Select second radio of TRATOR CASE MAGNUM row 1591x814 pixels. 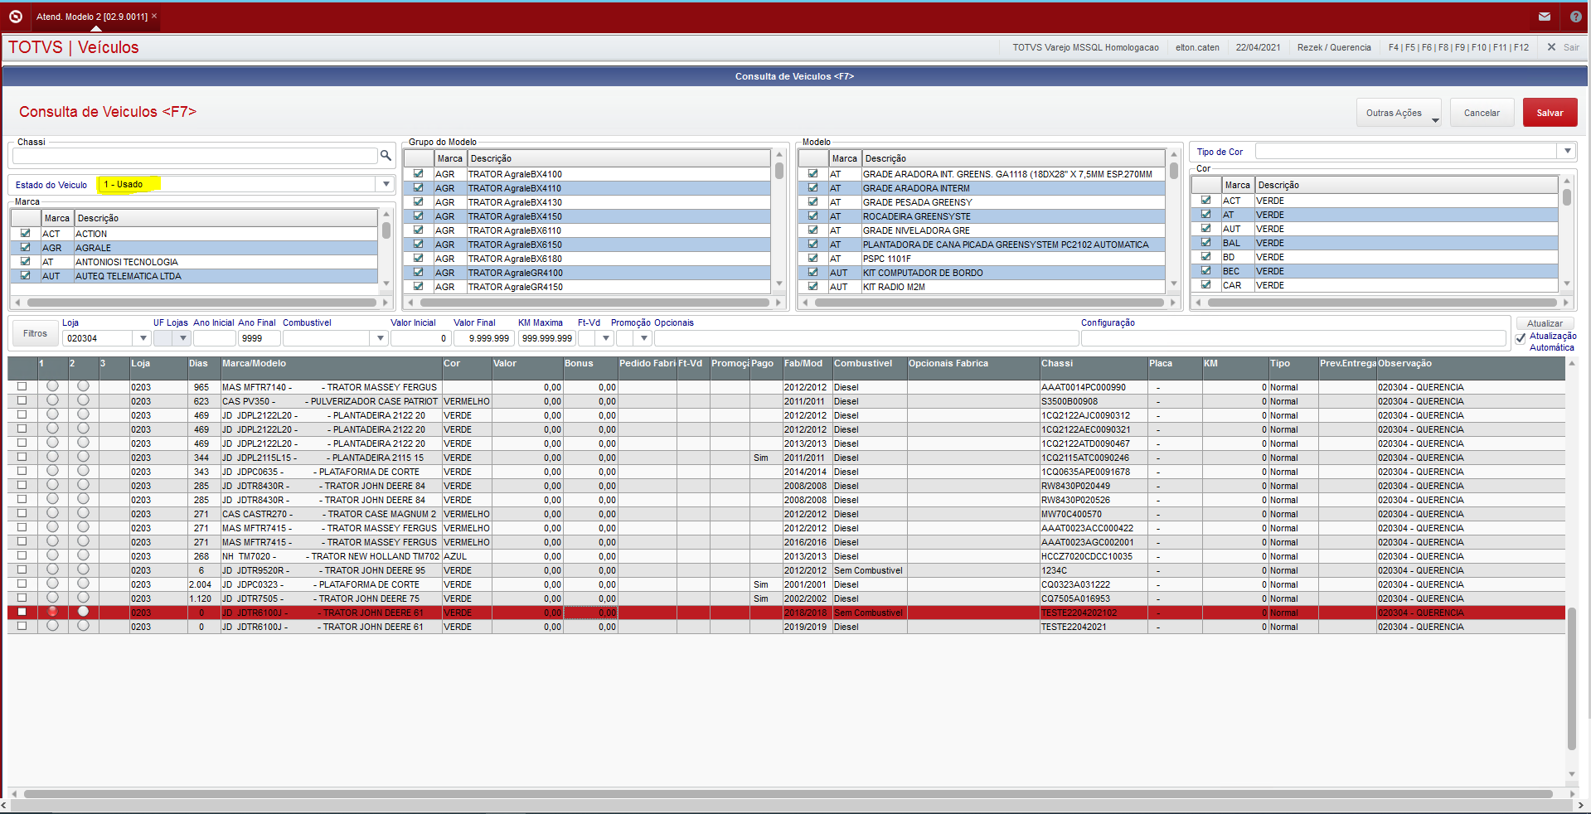pyautogui.click(x=83, y=512)
